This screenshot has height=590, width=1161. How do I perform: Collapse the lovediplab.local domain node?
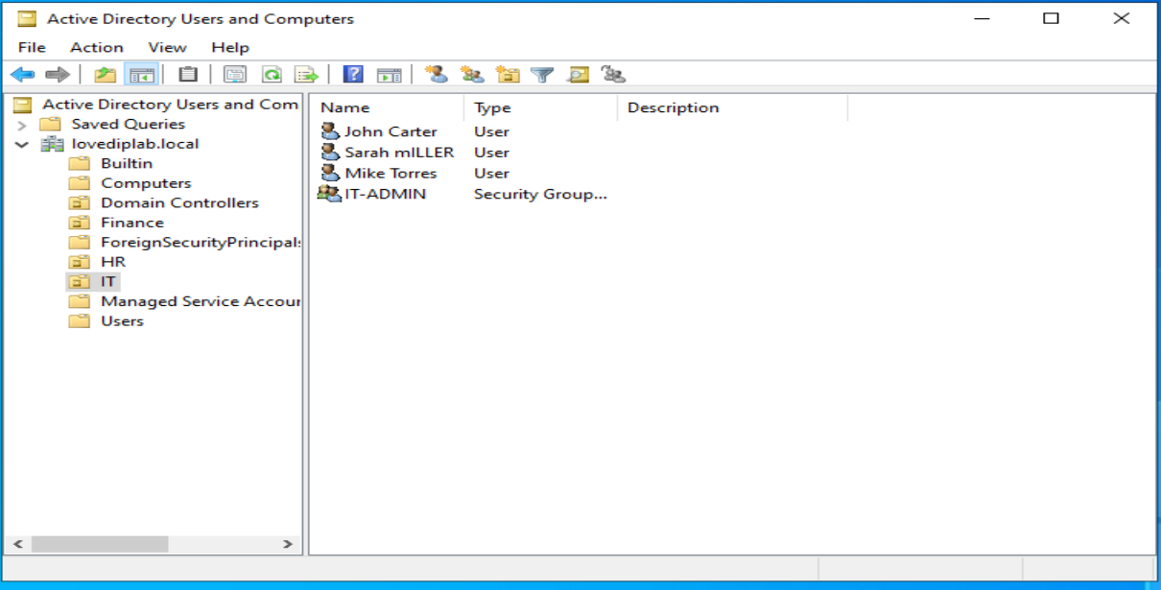point(21,144)
